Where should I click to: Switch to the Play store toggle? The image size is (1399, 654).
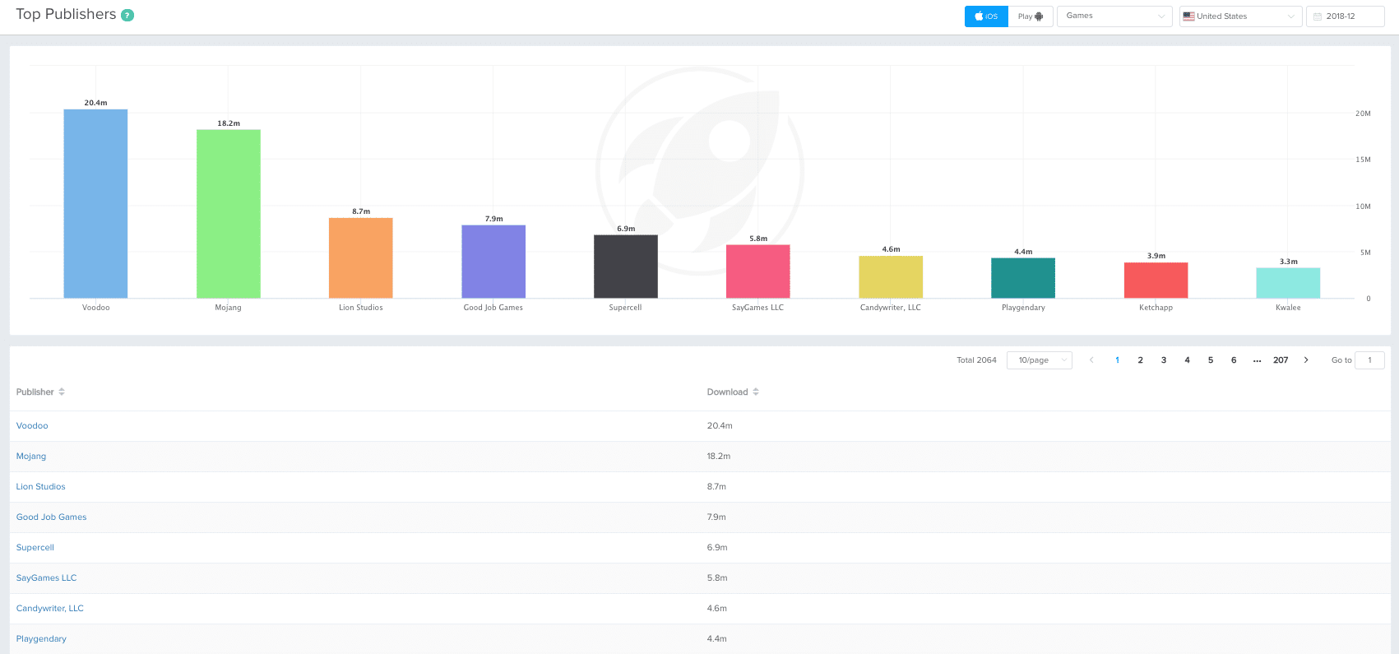click(1031, 16)
